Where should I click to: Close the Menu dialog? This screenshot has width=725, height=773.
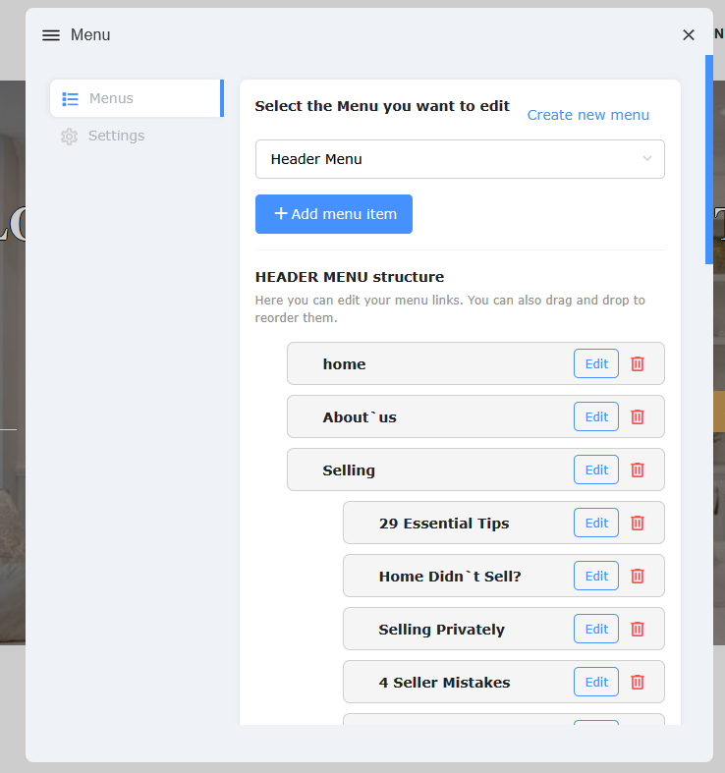tap(689, 35)
